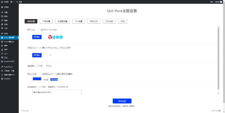Click choose image button beside site logo
The height and width of the screenshot is (113, 225).
click(x=37, y=37)
